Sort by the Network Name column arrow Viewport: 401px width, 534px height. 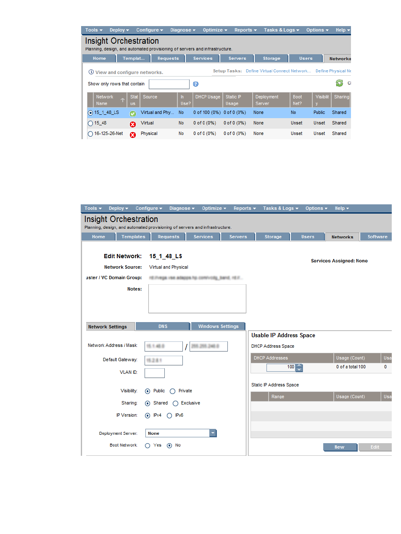tap(123, 100)
